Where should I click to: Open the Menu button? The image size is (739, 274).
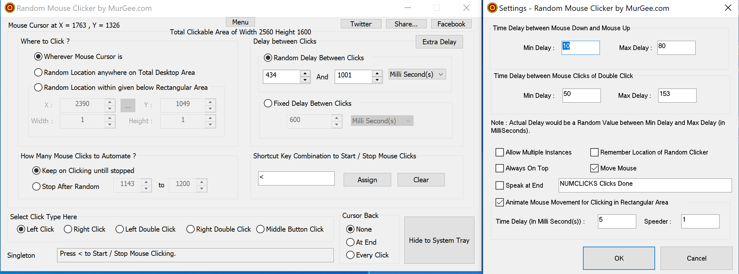(240, 22)
